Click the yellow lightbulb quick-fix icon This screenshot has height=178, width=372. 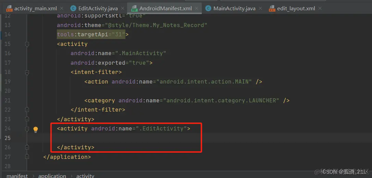35,129
